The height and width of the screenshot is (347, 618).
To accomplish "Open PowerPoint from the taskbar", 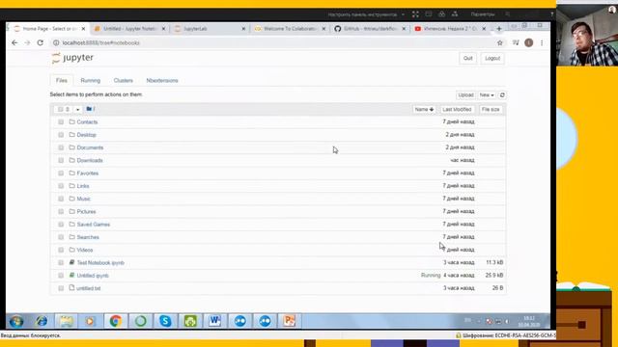I will coord(289,321).
